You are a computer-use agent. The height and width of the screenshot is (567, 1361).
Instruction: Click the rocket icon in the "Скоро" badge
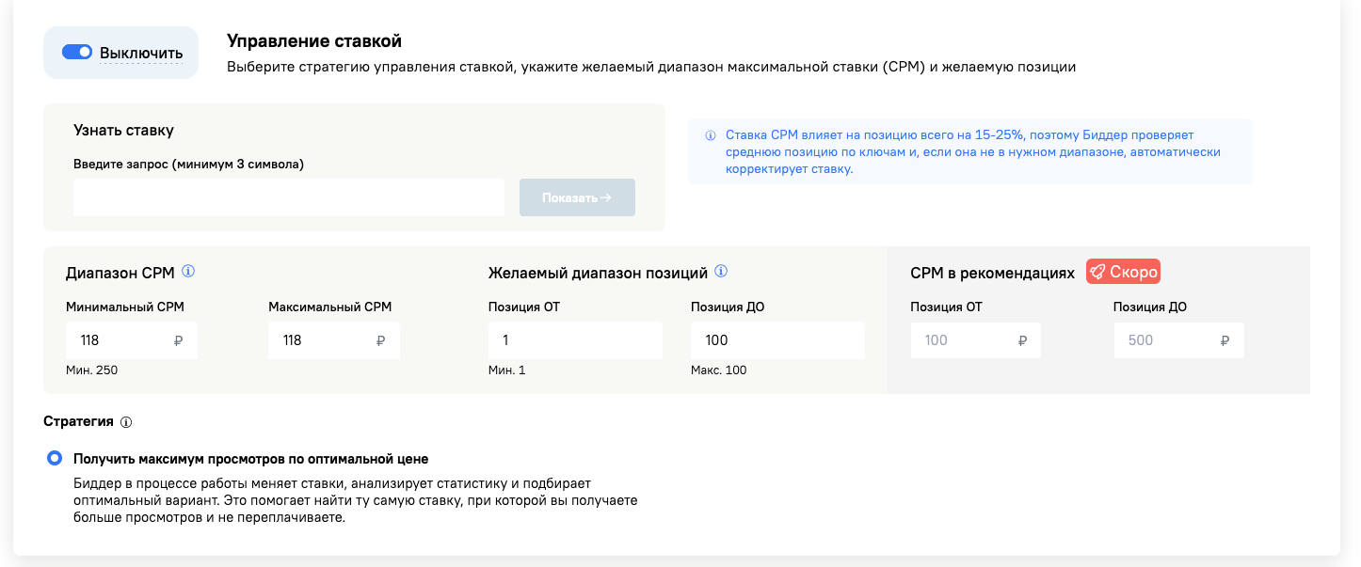1097,273
